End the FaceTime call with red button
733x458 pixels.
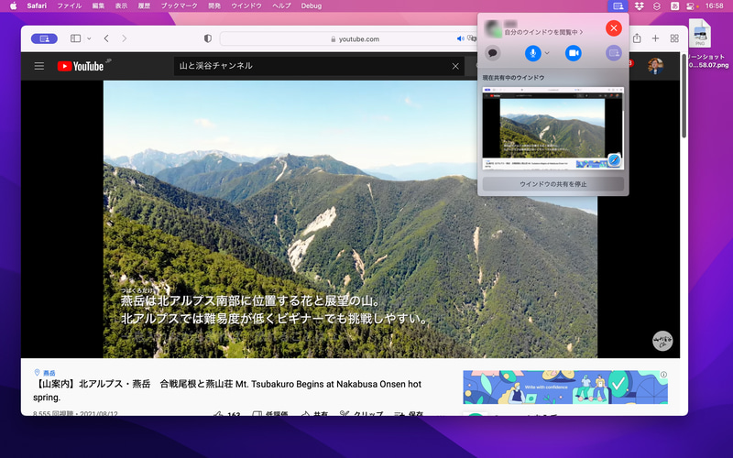[x=613, y=28]
